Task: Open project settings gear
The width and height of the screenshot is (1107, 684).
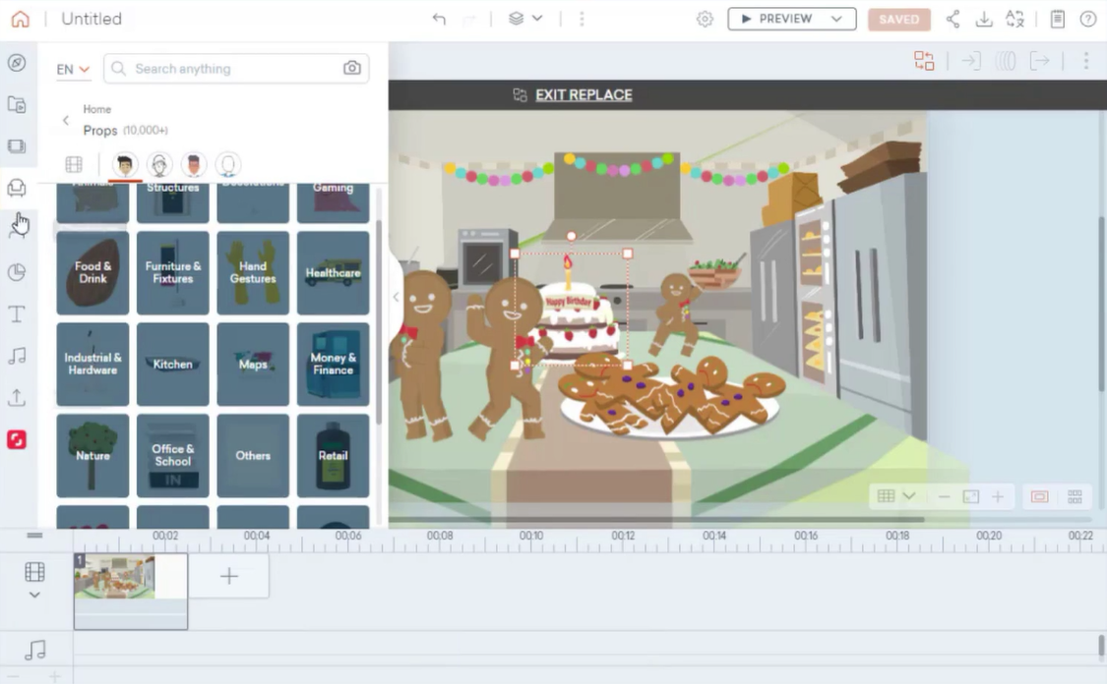Action: pyautogui.click(x=705, y=19)
